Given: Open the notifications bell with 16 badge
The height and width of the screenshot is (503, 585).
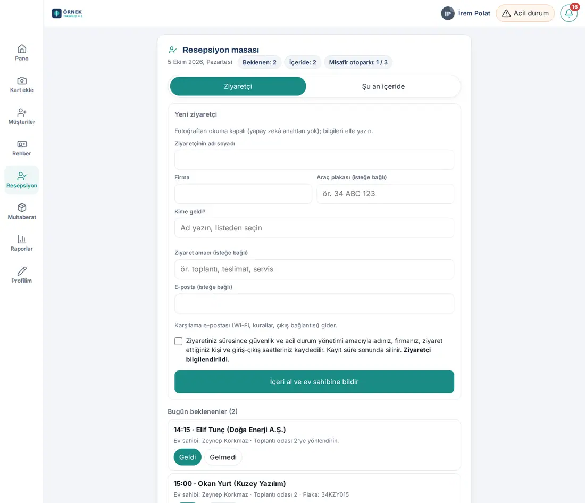Looking at the screenshot, I should click(x=569, y=13).
